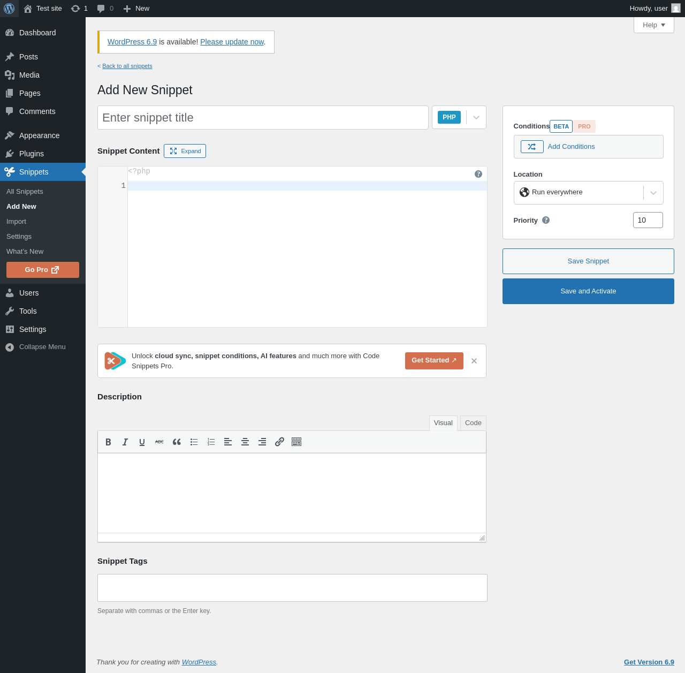
Task: Align description text left
Action: [x=228, y=442]
